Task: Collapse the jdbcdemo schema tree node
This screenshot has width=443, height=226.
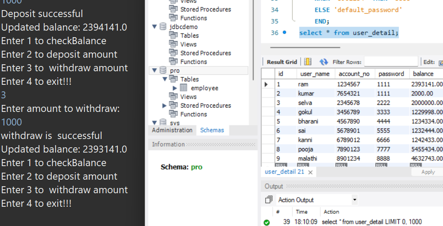Action: (154, 27)
